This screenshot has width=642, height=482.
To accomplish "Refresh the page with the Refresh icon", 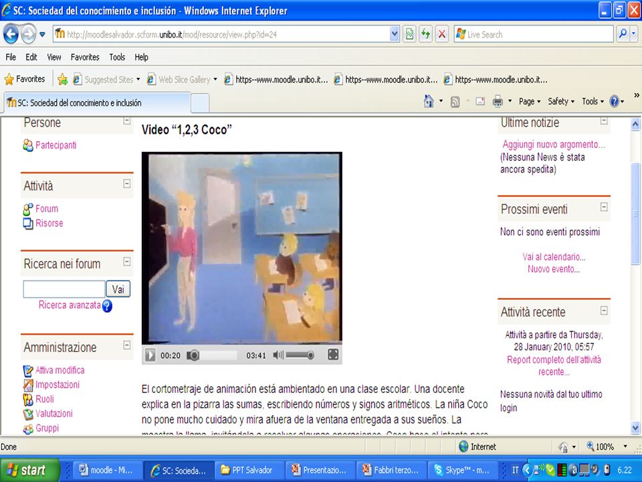I will [x=426, y=34].
